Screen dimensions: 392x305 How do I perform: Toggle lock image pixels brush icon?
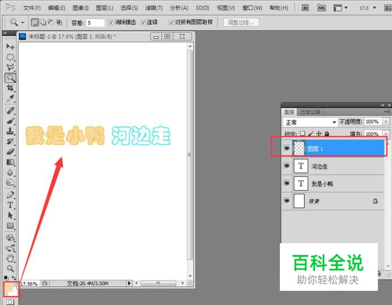[310, 134]
